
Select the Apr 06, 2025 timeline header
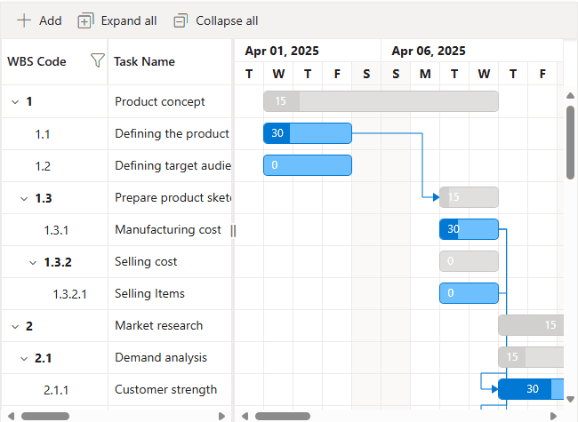pyautogui.click(x=429, y=51)
